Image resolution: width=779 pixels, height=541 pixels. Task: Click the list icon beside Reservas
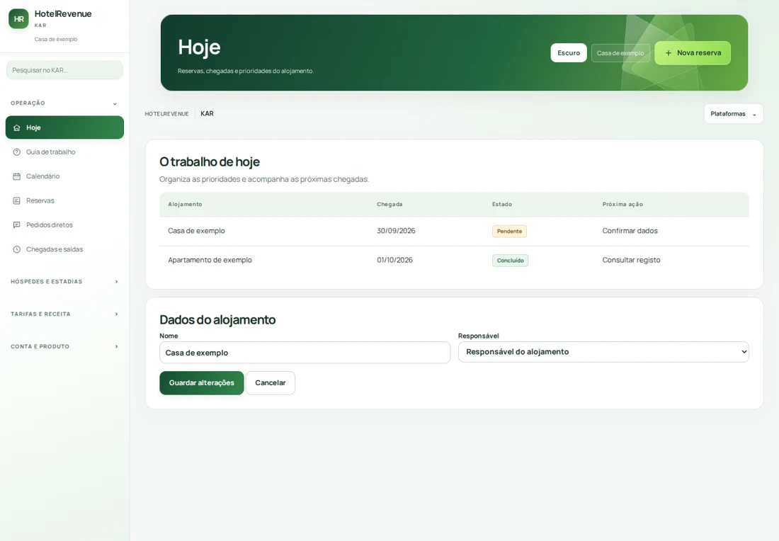pos(16,200)
